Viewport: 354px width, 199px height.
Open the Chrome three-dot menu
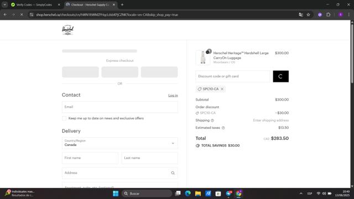(349, 15)
